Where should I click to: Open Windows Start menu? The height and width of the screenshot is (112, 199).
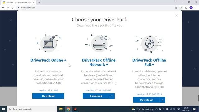pyautogui.click(x=3, y=109)
